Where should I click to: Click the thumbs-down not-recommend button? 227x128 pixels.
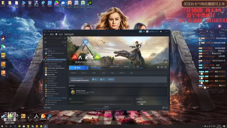pos(103,79)
